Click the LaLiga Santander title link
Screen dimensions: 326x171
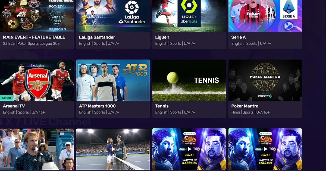click(x=97, y=37)
